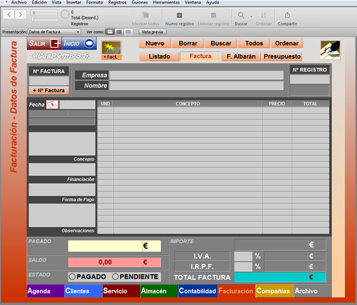Click the Compartir share icon

point(287,15)
